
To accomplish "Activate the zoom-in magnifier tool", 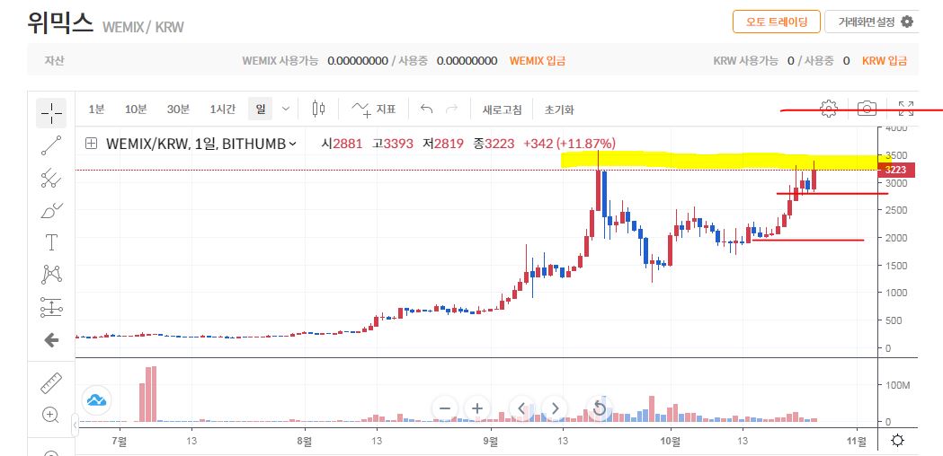I will pos(51,414).
